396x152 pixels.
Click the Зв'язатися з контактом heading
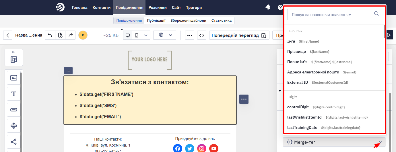[x=150, y=82]
